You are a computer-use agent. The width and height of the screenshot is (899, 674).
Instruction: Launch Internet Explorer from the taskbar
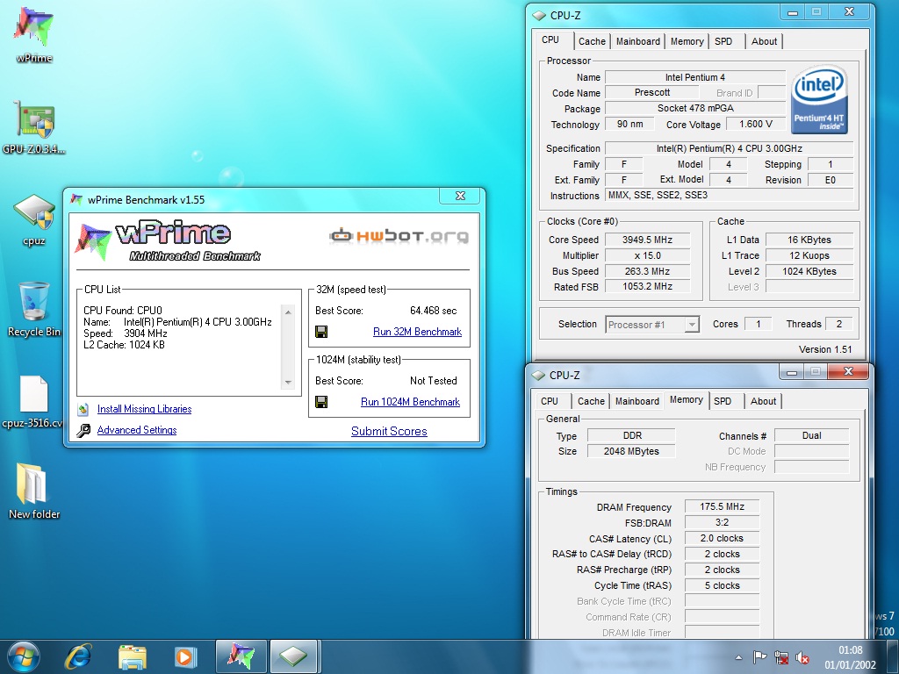point(78,656)
